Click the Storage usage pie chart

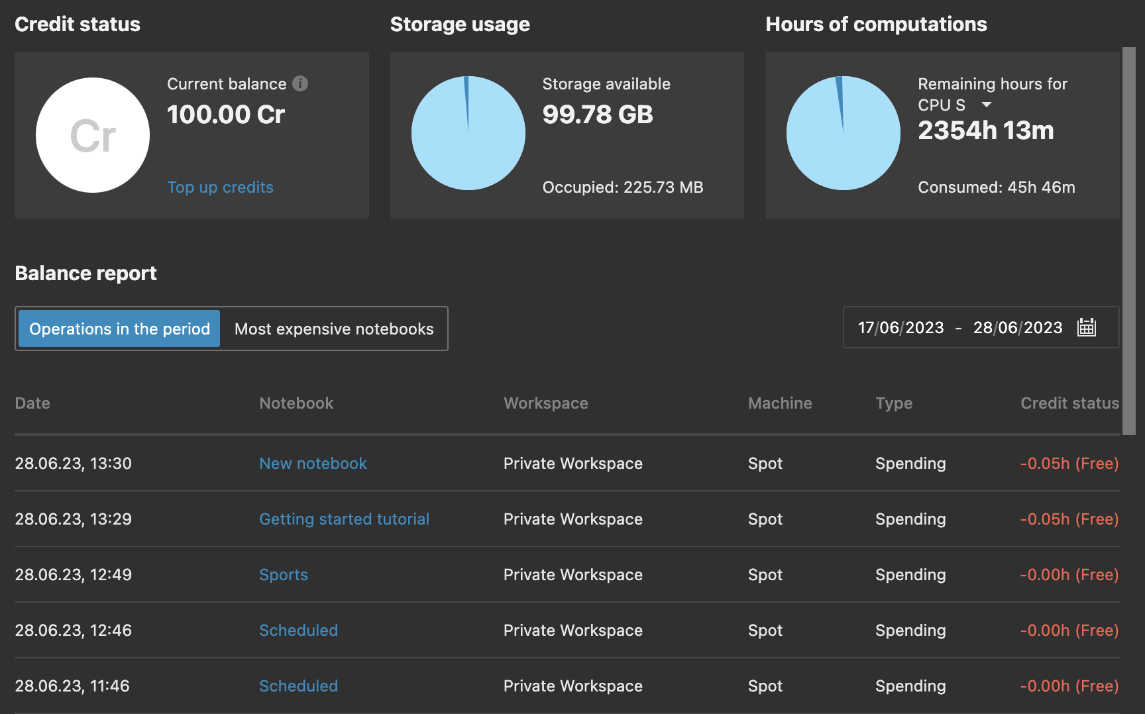[x=468, y=132]
